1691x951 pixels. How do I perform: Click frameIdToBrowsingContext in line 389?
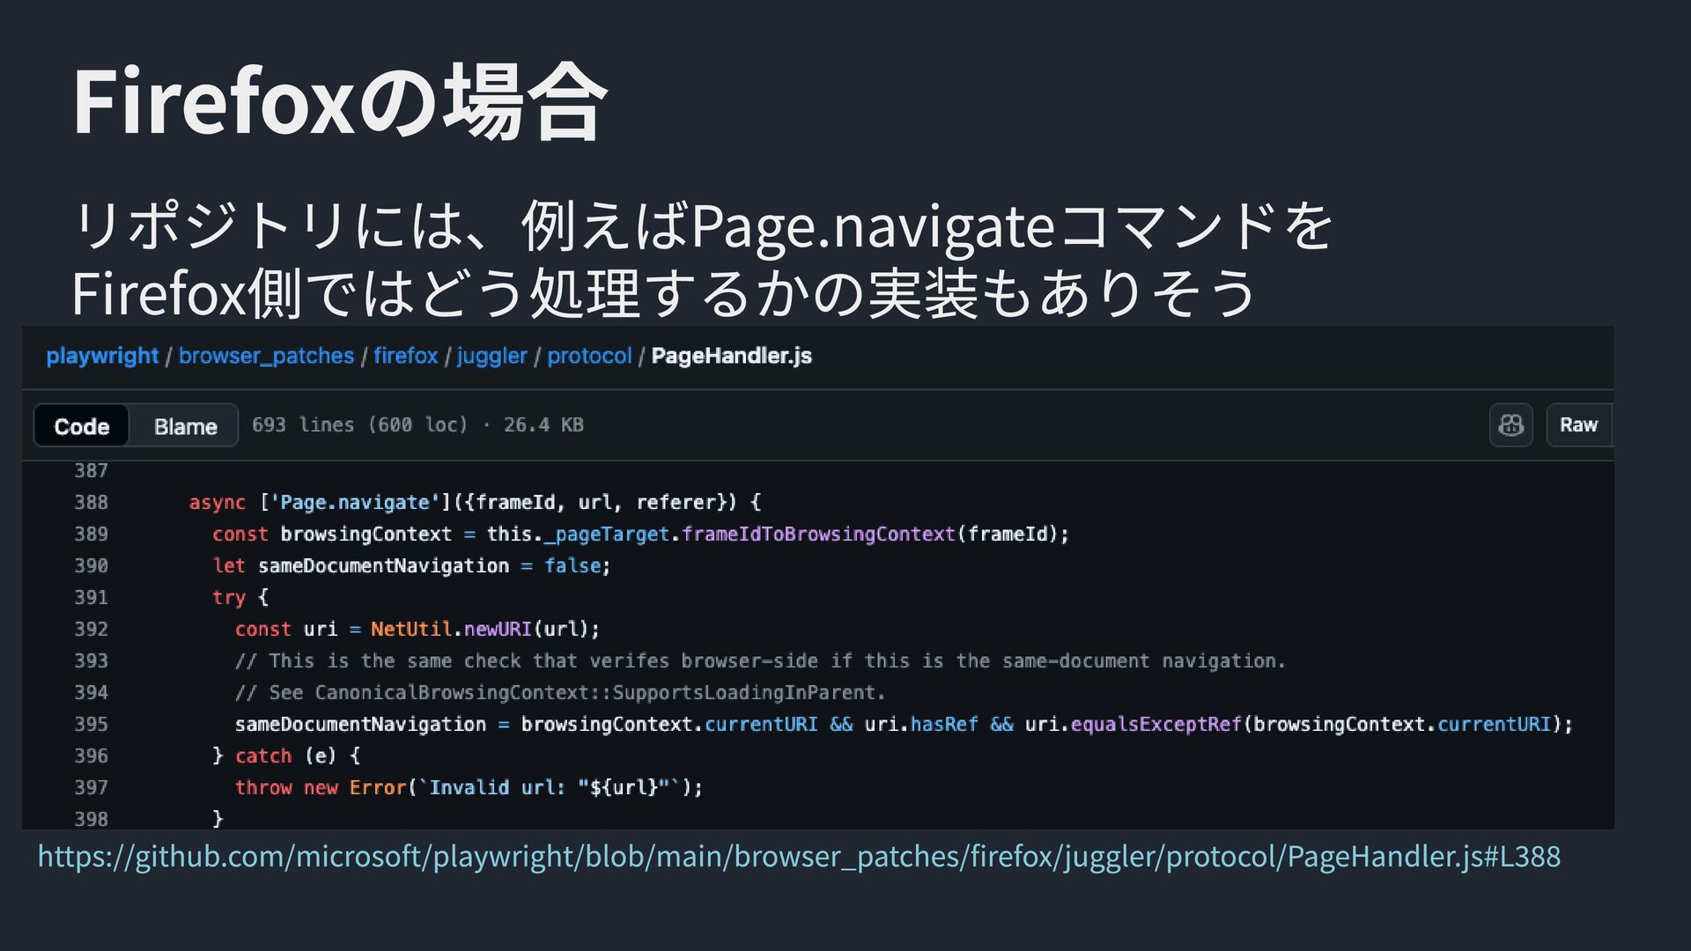[818, 534]
